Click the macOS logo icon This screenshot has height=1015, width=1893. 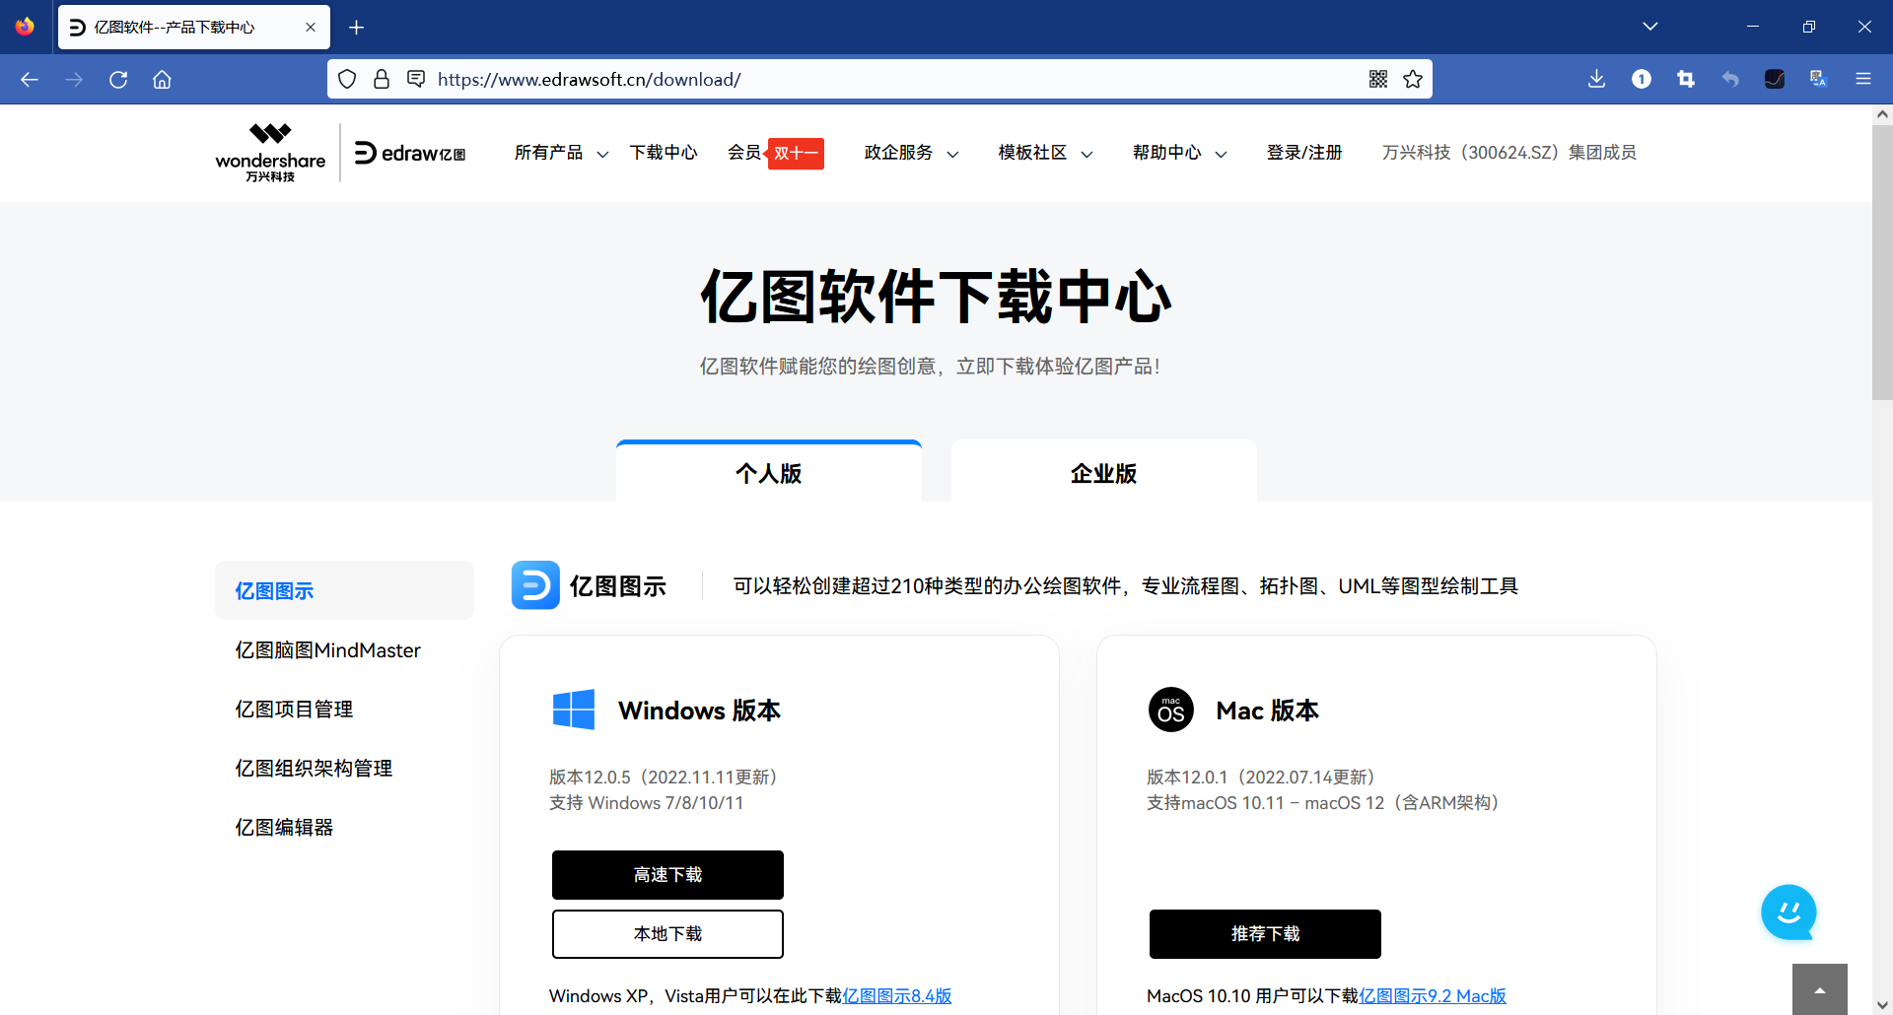click(1171, 710)
